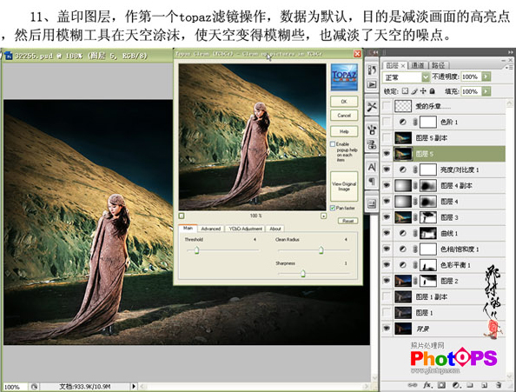Image resolution: width=516 pixels, height=392 pixels.
Task: Open opacity 不透明度 slider arrow
Action: tap(486, 76)
